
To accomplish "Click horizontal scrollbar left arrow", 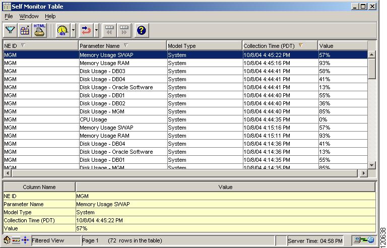I will [x=8, y=173].
